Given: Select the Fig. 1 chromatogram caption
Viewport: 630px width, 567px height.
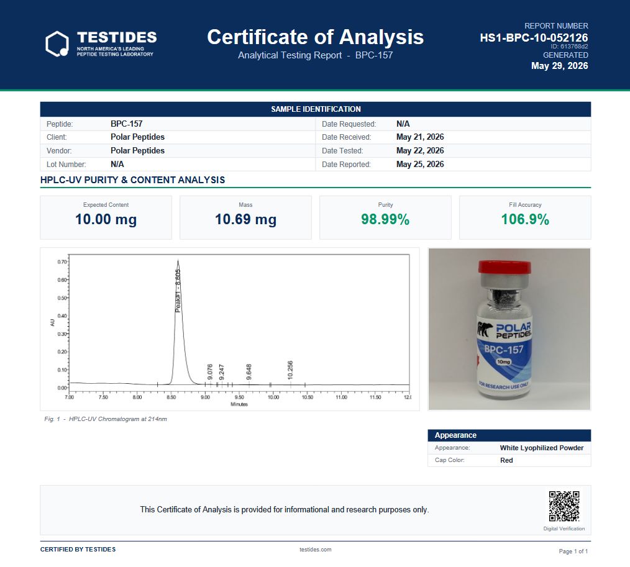Looking at the screenshot, I should tap(105, 419).
